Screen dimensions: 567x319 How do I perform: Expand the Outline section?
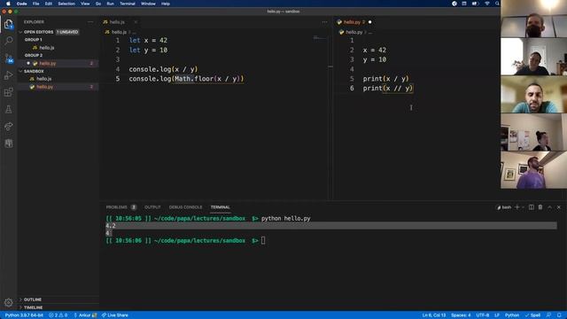coord(33,300)
